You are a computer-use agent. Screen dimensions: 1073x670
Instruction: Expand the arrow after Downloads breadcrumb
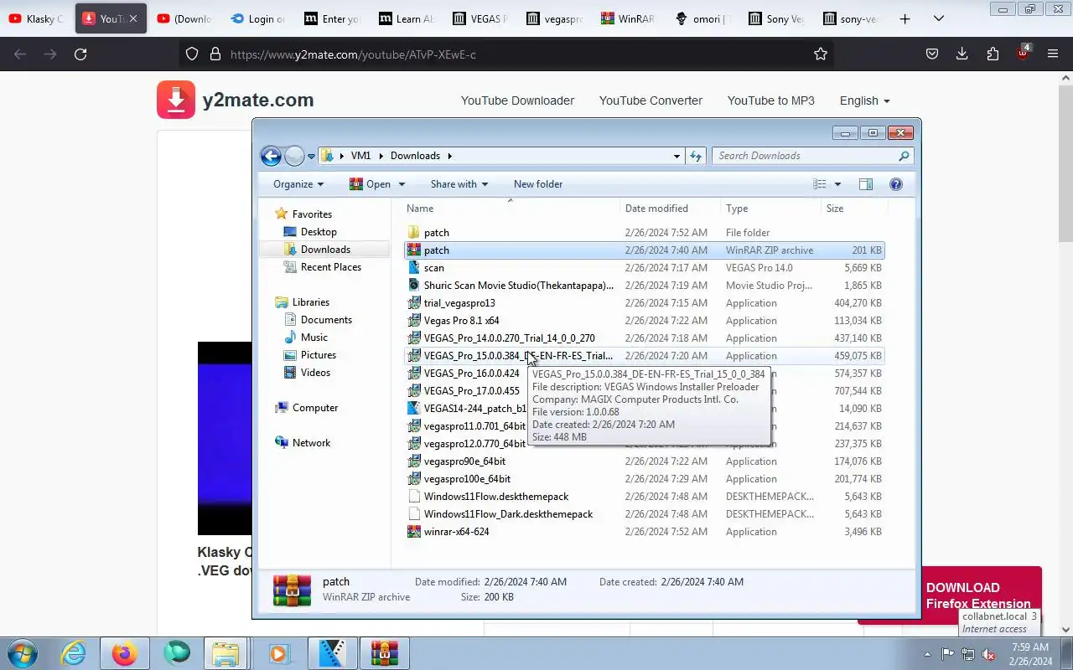coord(449,156)
